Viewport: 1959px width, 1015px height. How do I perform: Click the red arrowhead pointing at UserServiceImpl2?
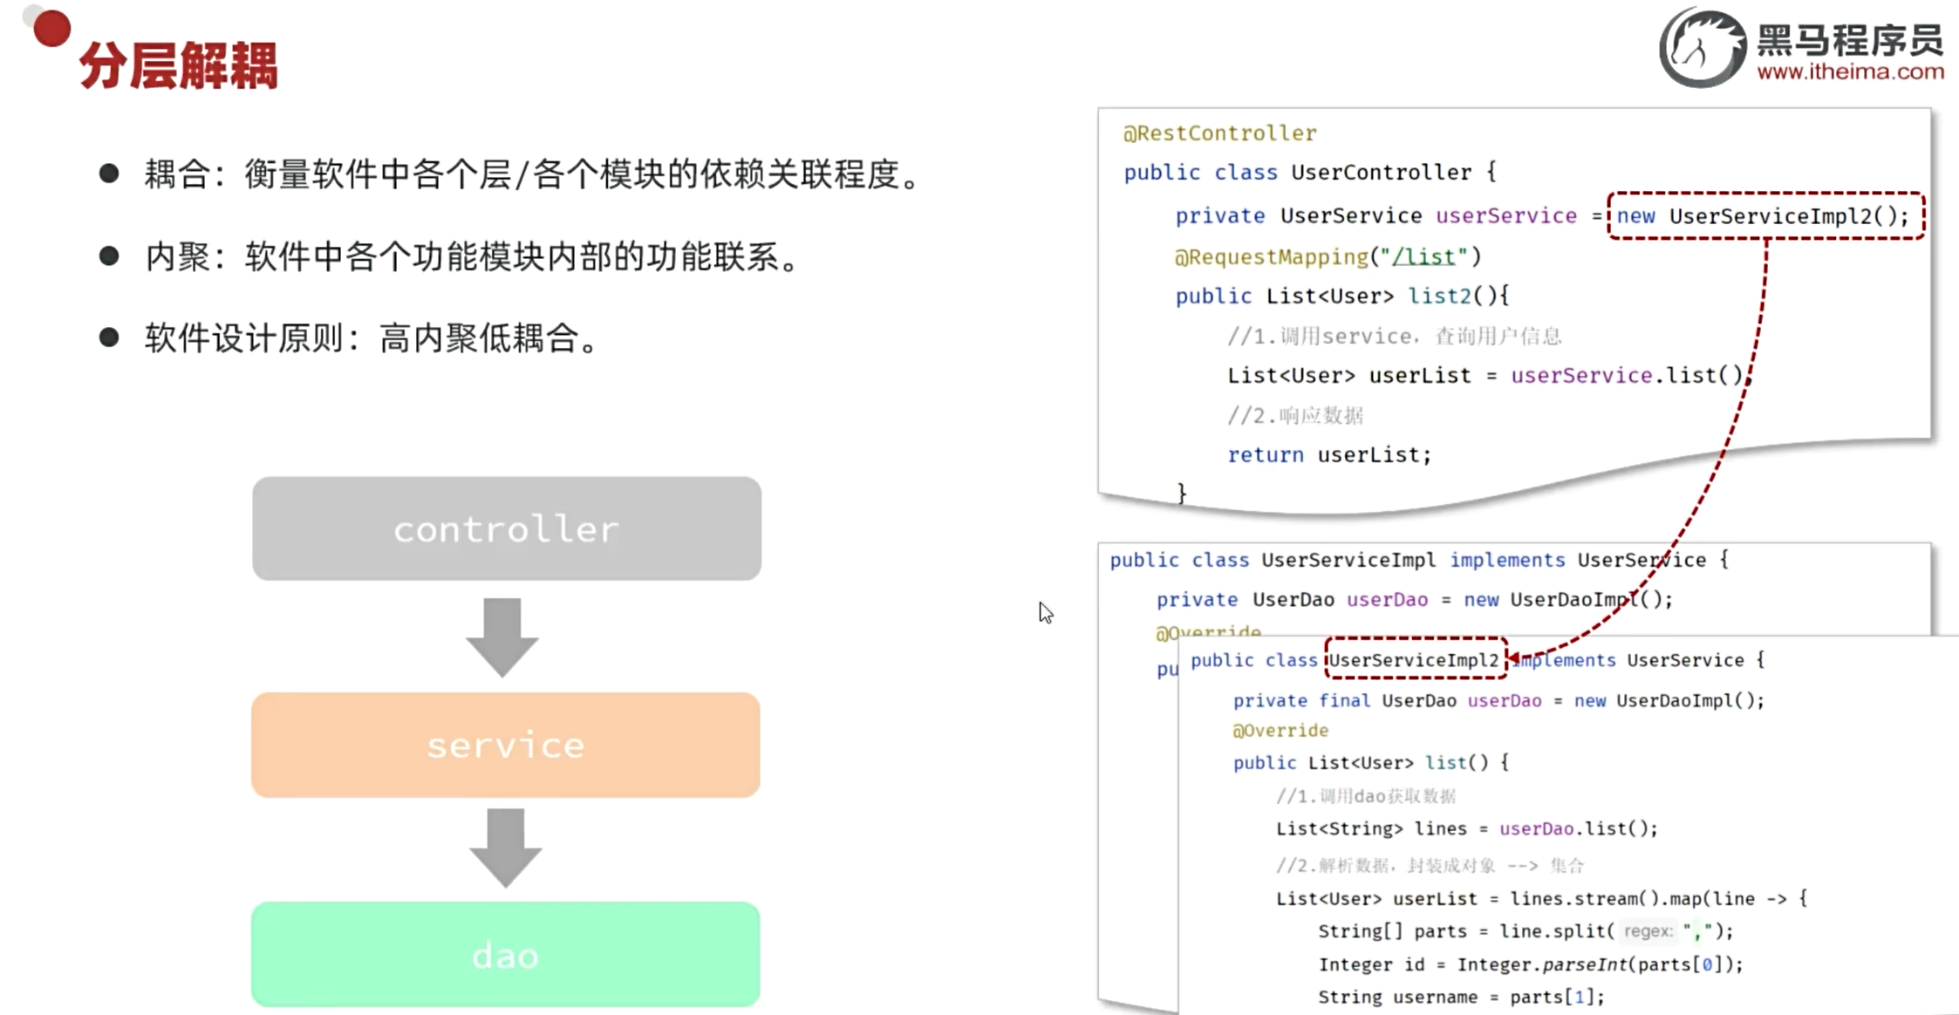click(x=1515, y=657)
